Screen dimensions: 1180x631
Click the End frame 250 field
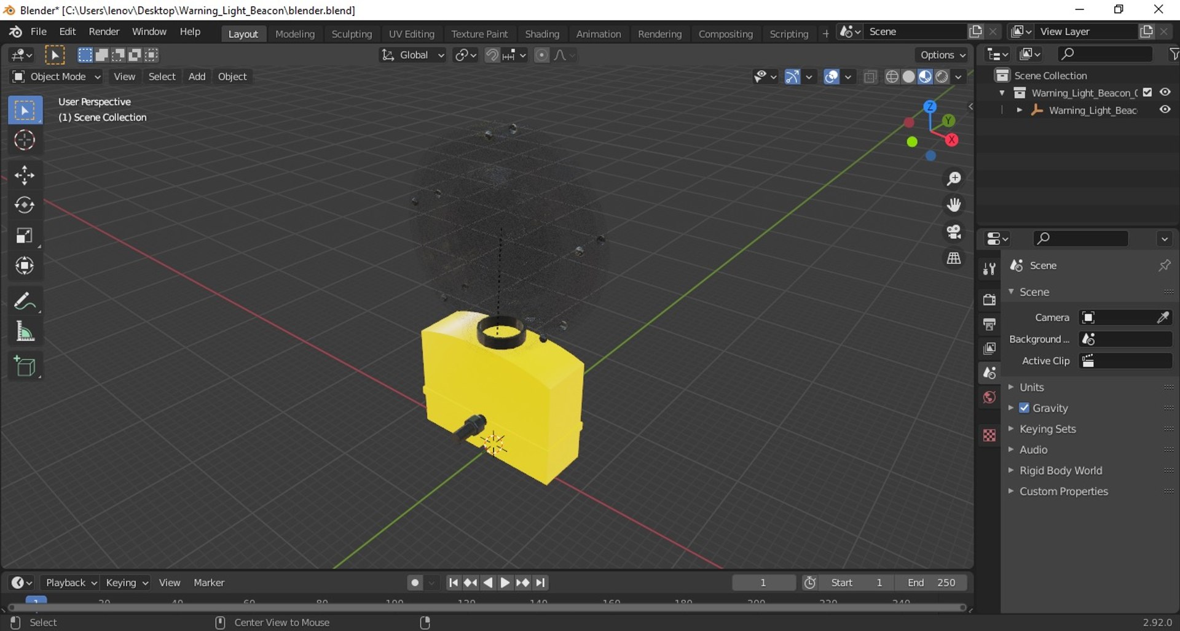(932, 583)
